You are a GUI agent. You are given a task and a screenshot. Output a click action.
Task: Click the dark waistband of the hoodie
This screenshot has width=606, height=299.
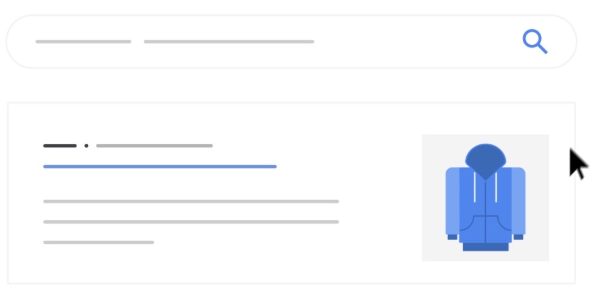(x=485, y=247)
